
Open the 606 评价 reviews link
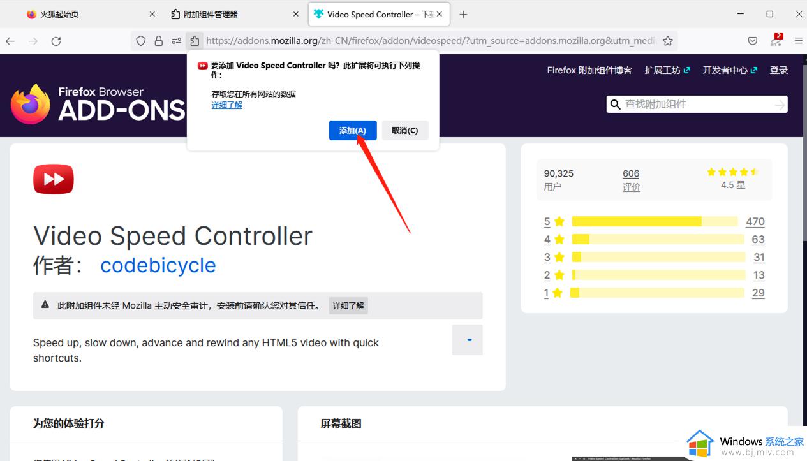pyautogui.click(x=632, y=180)
